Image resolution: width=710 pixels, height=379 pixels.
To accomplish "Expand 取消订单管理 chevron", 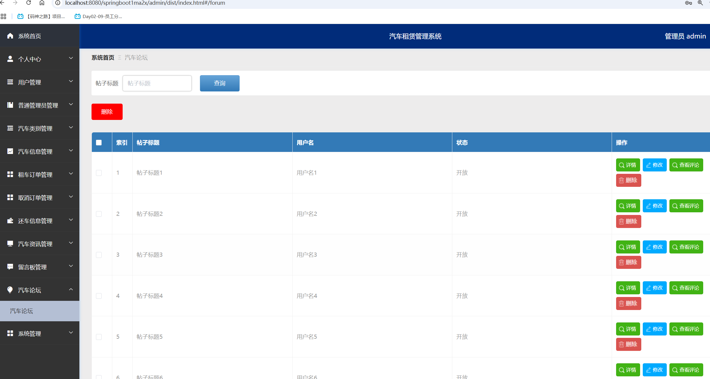I will coord(71,197).
